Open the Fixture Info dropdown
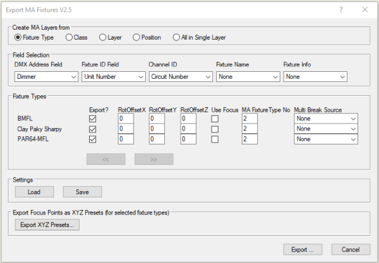This screenshot has height=263, width=379. pos(315,77)
